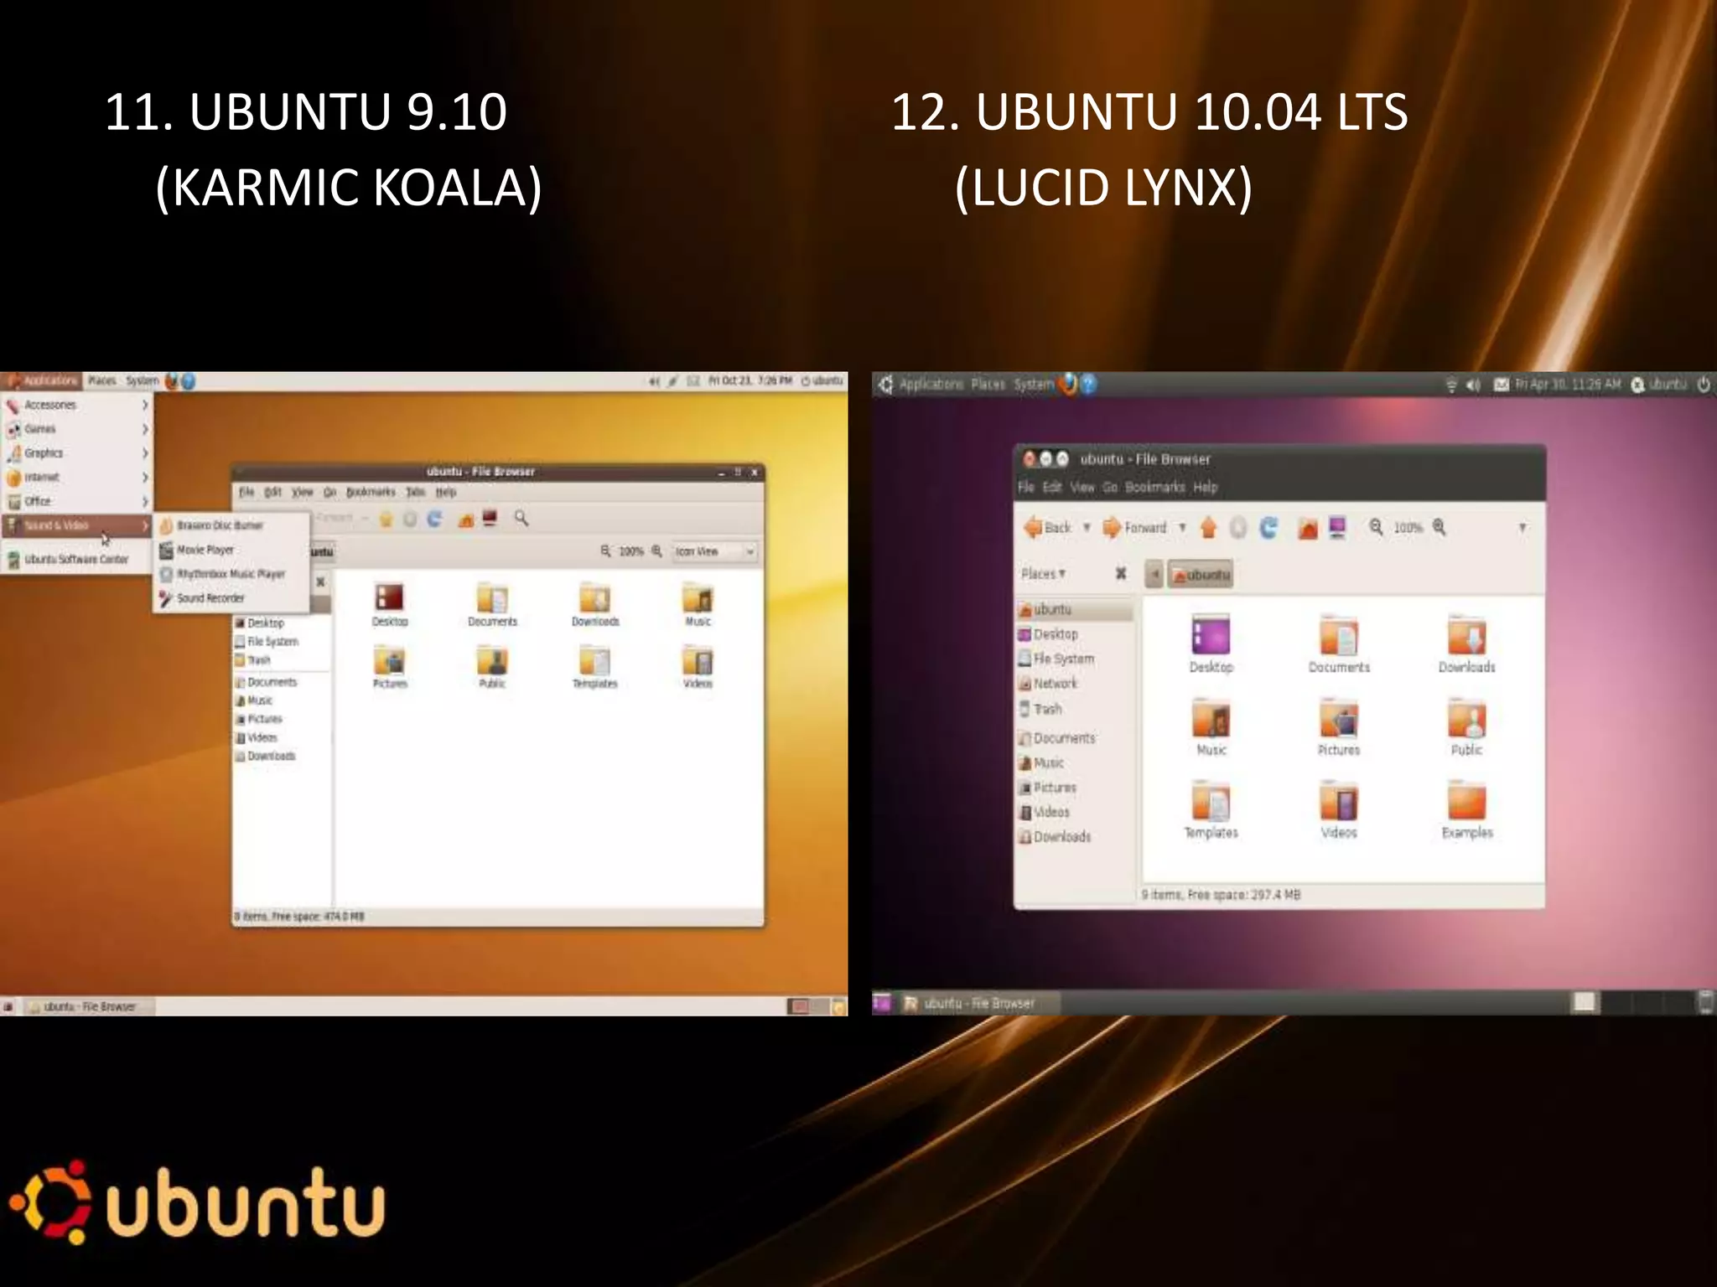
Task: Click Computer icon in Lucid file browser toolbar
Action: pyautogui.click(x=1337, y=528)
